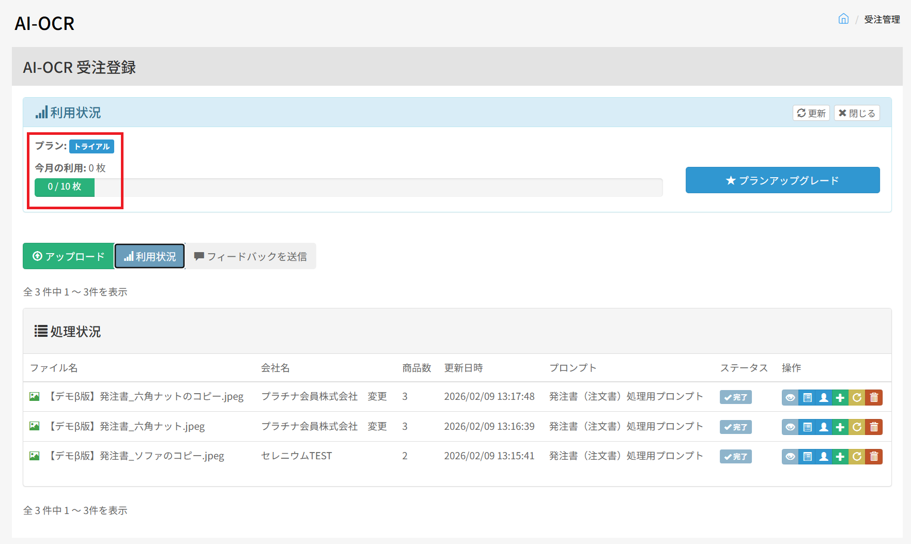Click the 更新 refresh button in the usage panel
The height and width of the screenshot is (544, 911).
click(x=811, y=113)
